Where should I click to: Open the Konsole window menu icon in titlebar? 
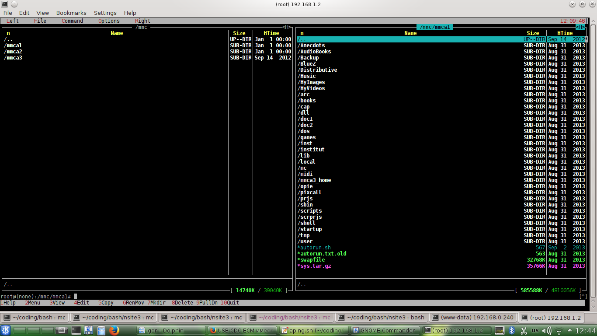4,4
